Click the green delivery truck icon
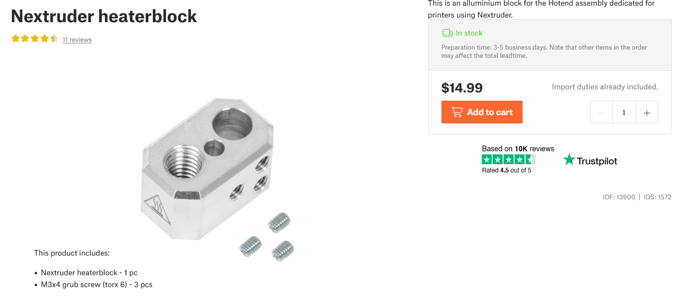The width and height of the screenshot is (694, 300). (x=447, y=33)
